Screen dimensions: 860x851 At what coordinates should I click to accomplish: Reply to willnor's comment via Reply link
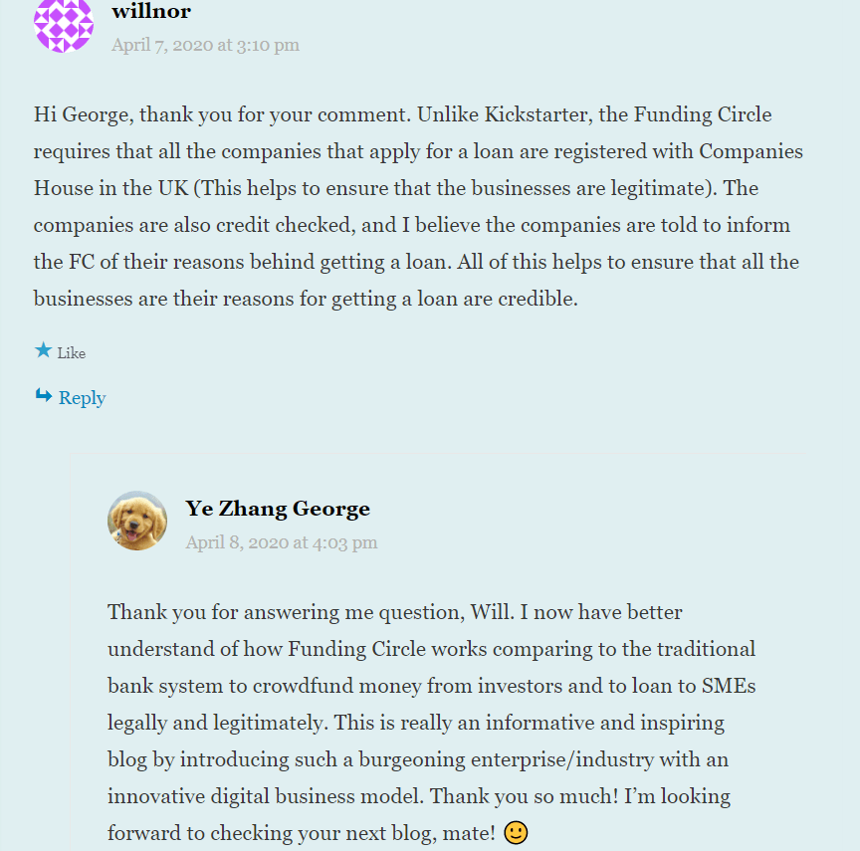point(82,398)
